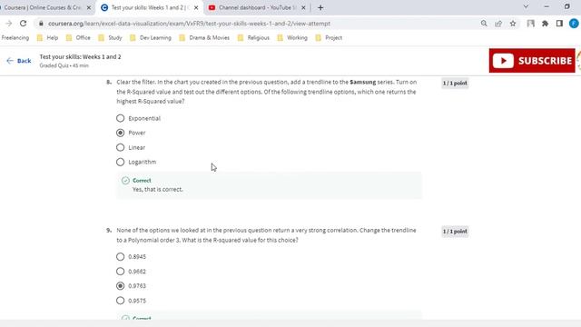
Task: Open the Freelancing bookmark
Action: pos(15,38)
